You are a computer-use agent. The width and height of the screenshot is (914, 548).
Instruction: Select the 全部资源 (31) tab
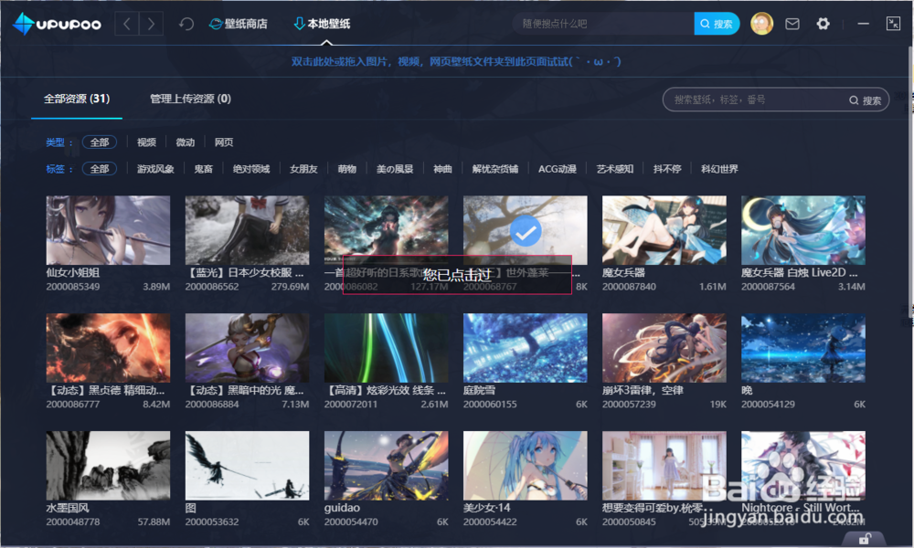[77, 99]
